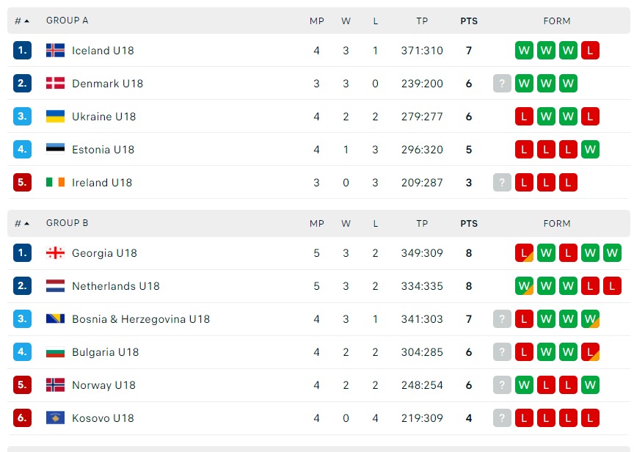Click the Iceland U18 flag icon

pyautogui.click(x=55, y=51)
